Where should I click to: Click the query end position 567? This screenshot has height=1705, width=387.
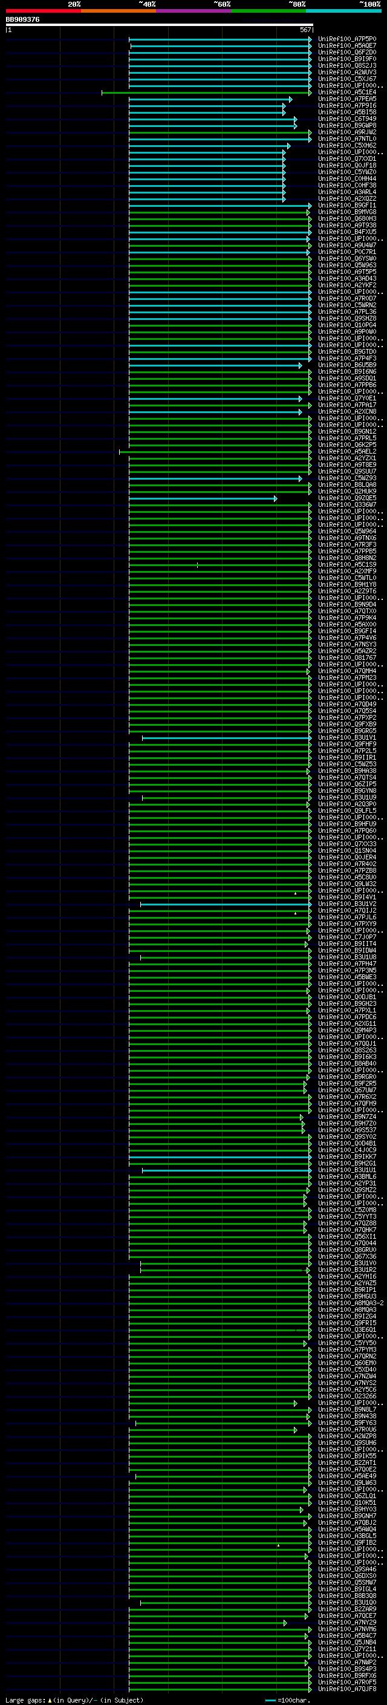coord(305,30)
